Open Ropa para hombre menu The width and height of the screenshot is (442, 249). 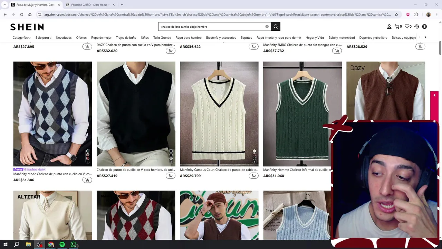(x=189, y=38)
